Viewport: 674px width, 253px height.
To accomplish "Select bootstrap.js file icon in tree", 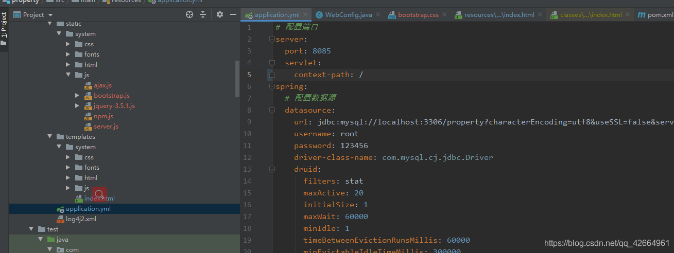I will 88,96.
